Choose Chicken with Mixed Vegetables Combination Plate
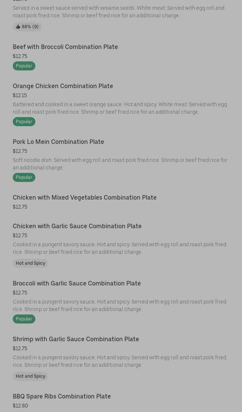Screen dimensions: 242x412 pos(85,197)
